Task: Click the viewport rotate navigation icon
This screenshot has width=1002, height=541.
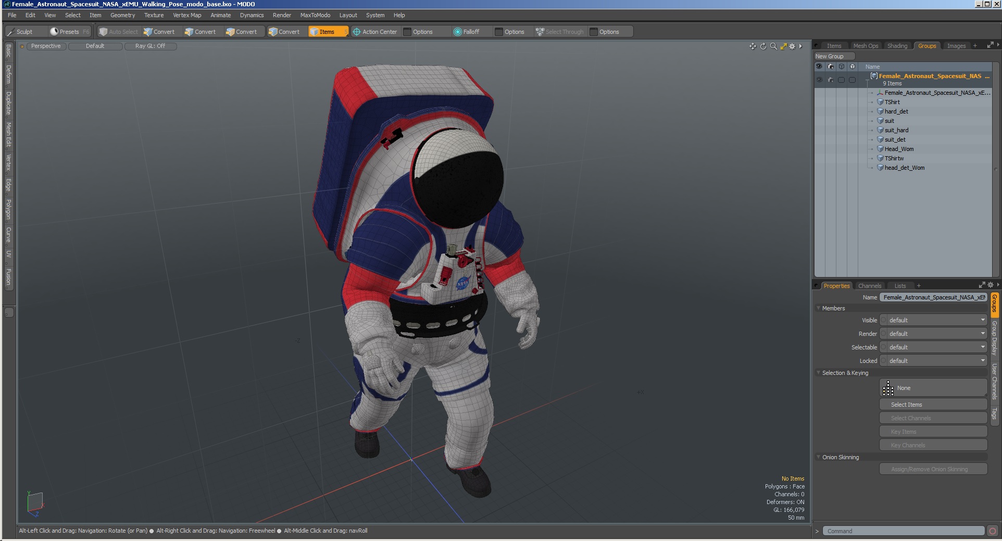Action: coord(763,46)
